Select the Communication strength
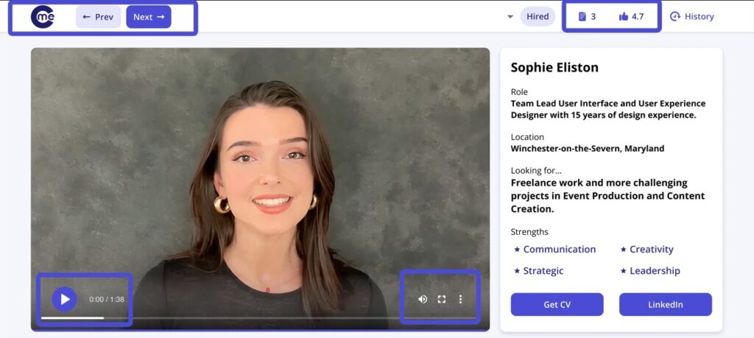Screen dimensions: 754x338 pyautogui.click(x=555, y=249)
